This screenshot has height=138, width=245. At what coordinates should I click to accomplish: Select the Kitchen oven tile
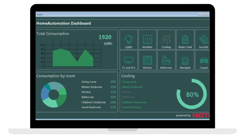coord(148,60)
